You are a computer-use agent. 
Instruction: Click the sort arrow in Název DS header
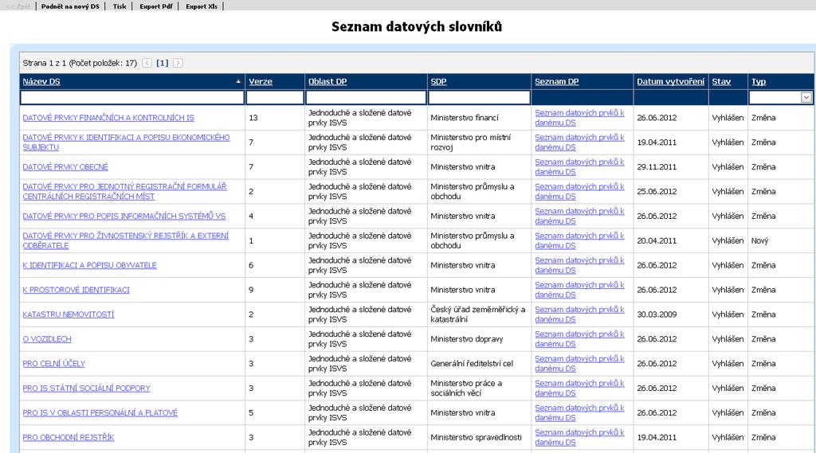click(238, 82)
